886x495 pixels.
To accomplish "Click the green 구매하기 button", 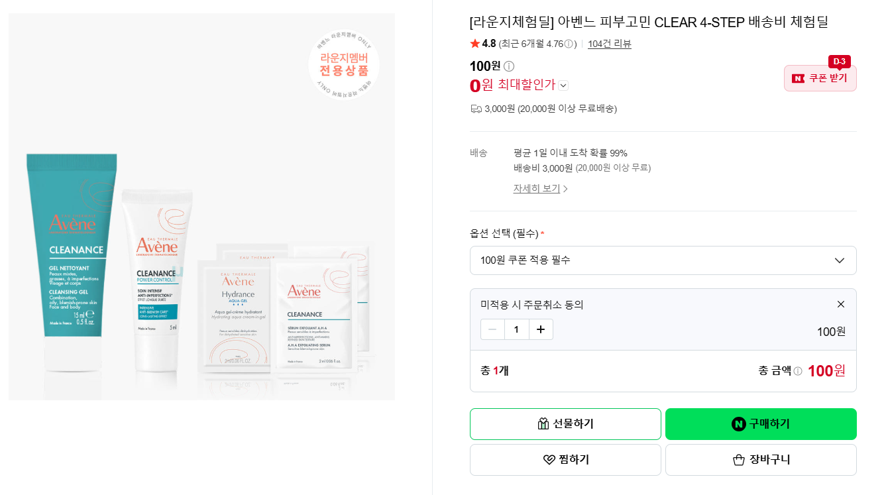I will pyautogui.click(x=761, y=424).
